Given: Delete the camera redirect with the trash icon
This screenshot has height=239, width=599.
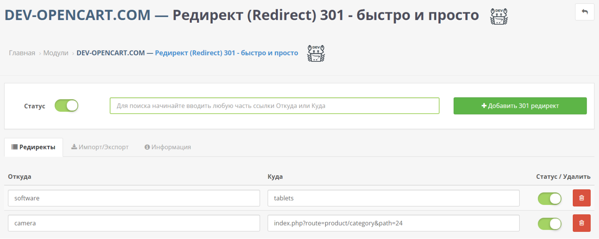Looking at the screenshot, I should pyautogui.click(x=581, y=223).
